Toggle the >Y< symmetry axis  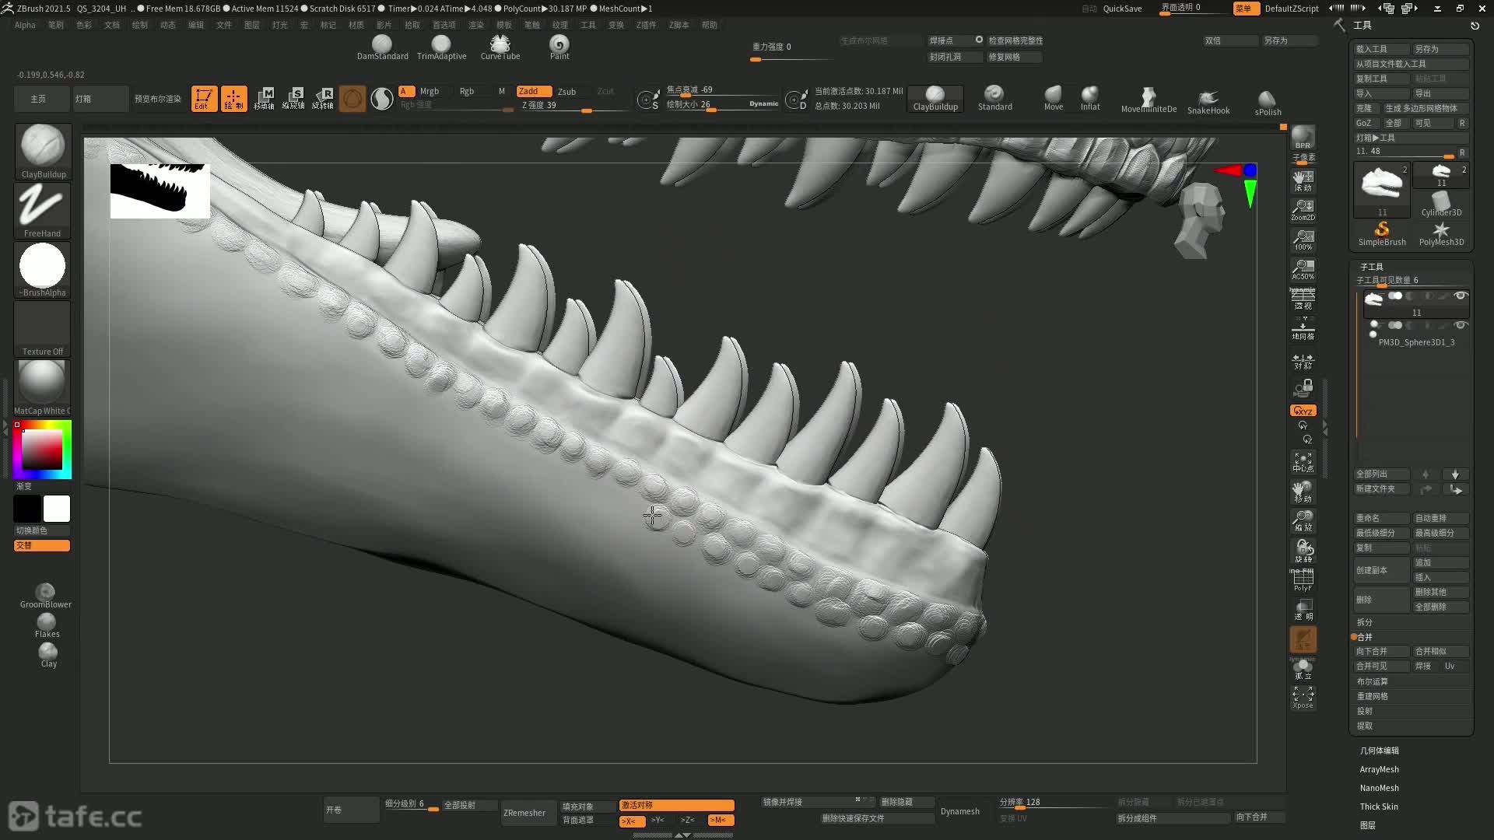[x=658, y=821]
